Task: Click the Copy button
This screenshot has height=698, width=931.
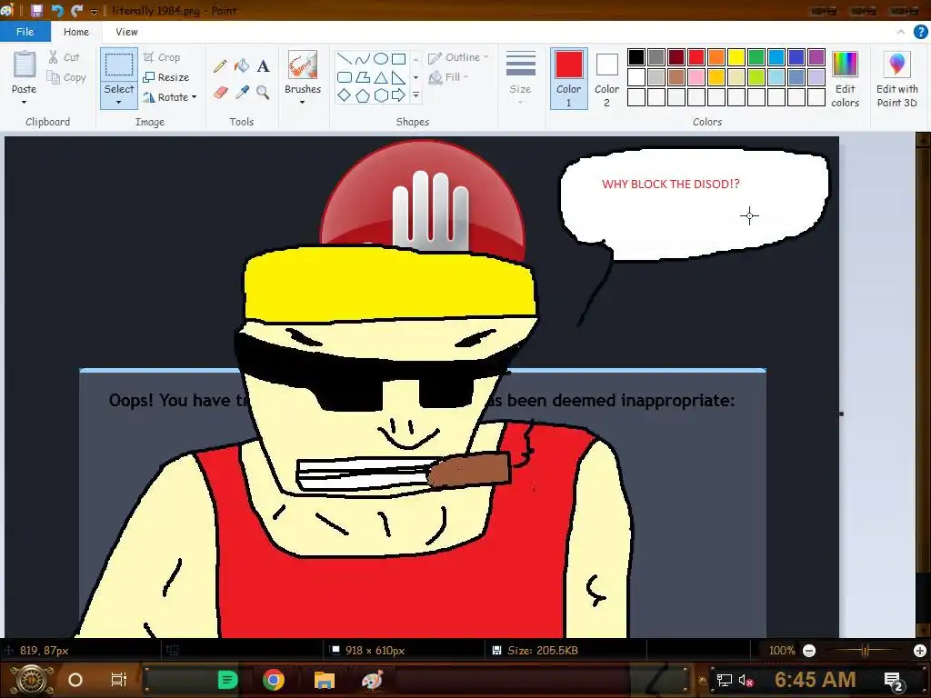Action: [x=66, y=77]
